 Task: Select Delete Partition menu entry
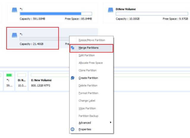tap(88, 86)
